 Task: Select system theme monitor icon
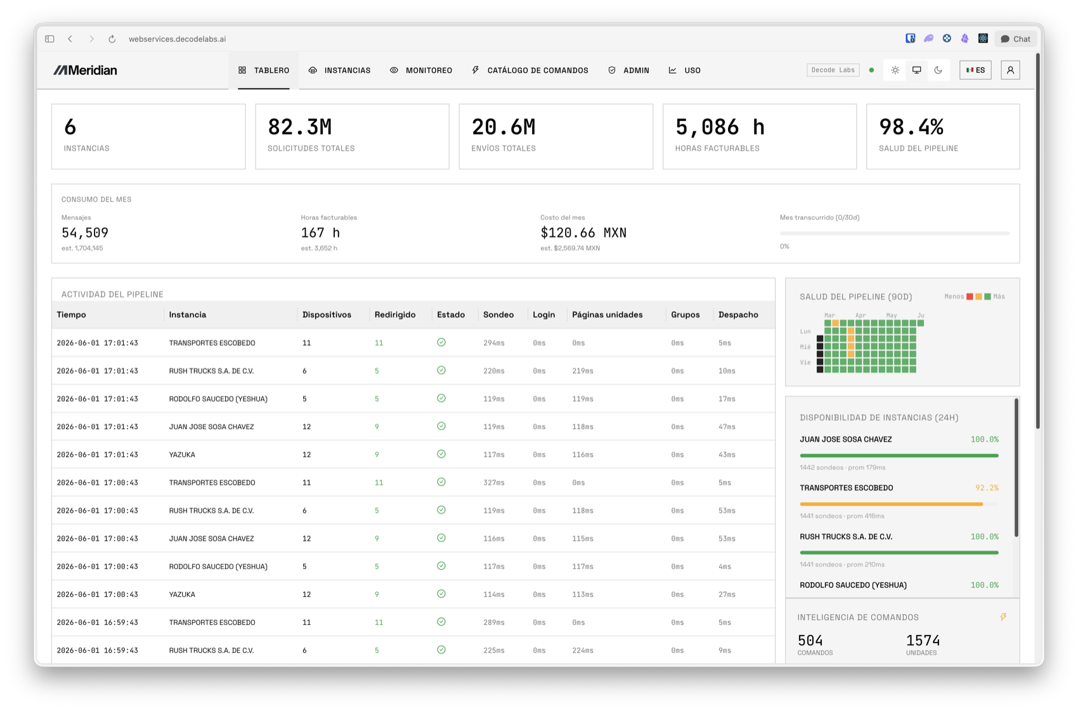[x=916, y=70]
